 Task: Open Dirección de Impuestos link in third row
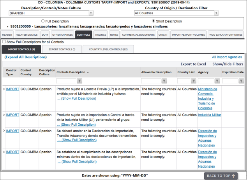pos(207,138)
